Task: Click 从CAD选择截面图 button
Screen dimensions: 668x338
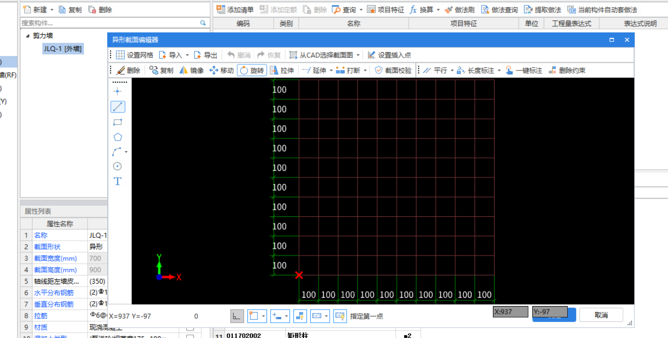Action: coord(321,55)
